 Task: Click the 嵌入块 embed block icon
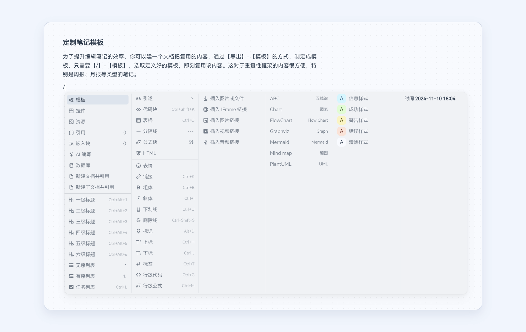point(71,144)
